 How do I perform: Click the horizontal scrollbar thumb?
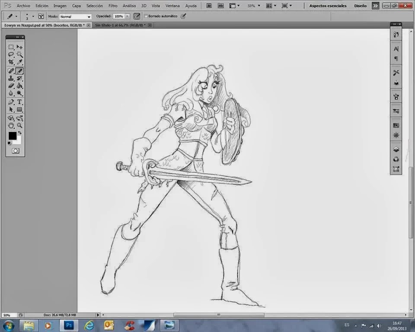point(219,315)
